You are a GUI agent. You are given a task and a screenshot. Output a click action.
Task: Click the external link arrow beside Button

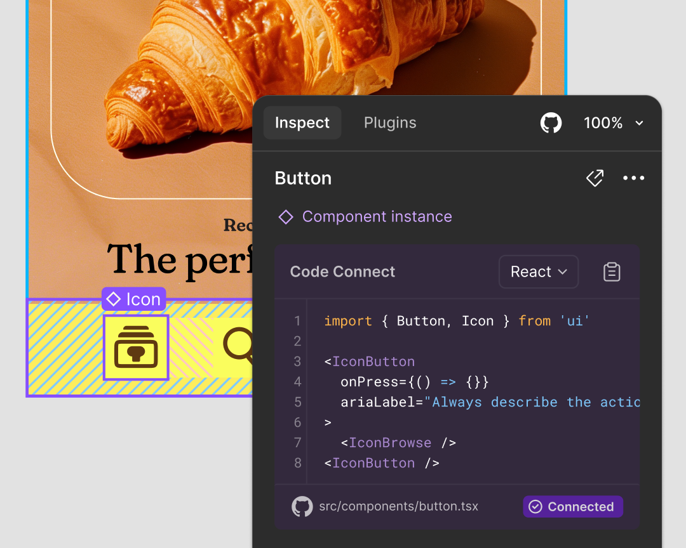click(595, 178)
